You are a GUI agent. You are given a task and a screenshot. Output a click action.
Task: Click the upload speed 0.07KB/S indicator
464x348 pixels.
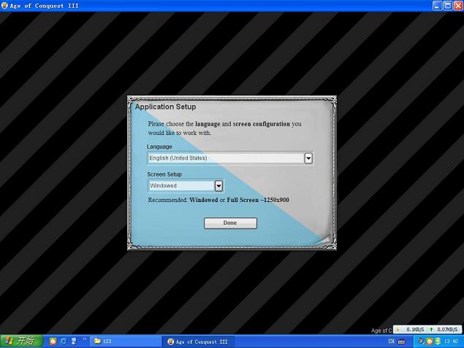click(444, 329)
